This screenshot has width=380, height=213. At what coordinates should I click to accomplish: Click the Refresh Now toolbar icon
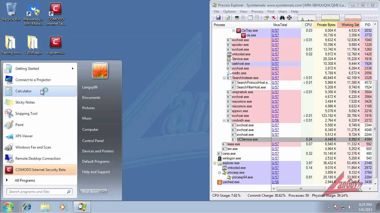tap(228, 18)
